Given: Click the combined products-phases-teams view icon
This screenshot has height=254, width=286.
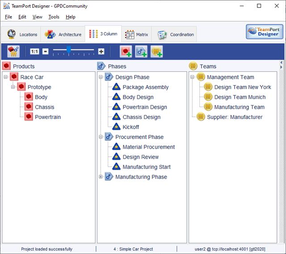Looking at the screenshot, I should click(13, 52).
